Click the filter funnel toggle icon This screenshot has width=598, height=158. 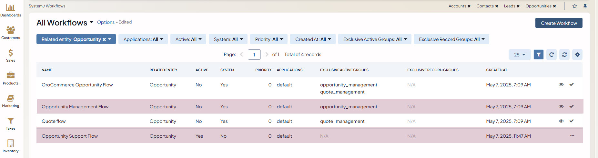pos(538,54)
